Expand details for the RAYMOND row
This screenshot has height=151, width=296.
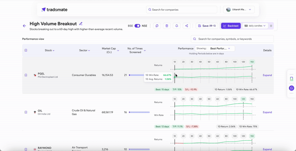tap(267, 149)
